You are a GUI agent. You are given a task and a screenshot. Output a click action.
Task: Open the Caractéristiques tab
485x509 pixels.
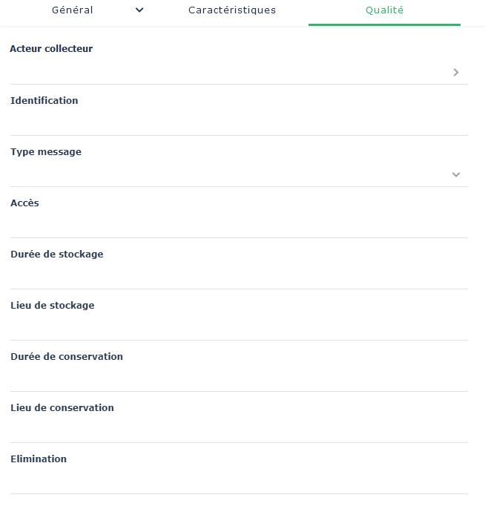[x=232, y=10]
